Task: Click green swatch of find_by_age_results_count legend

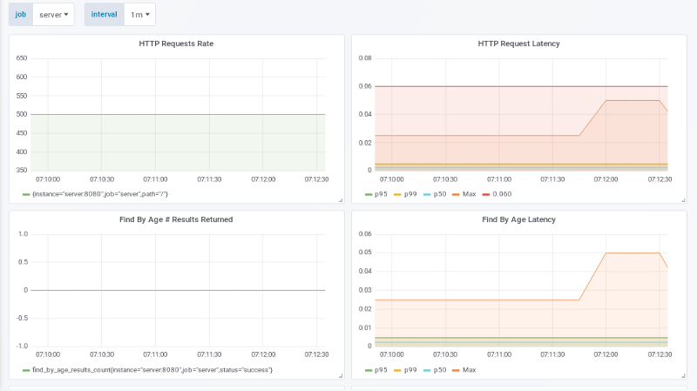Action: [x=26, y=370]
